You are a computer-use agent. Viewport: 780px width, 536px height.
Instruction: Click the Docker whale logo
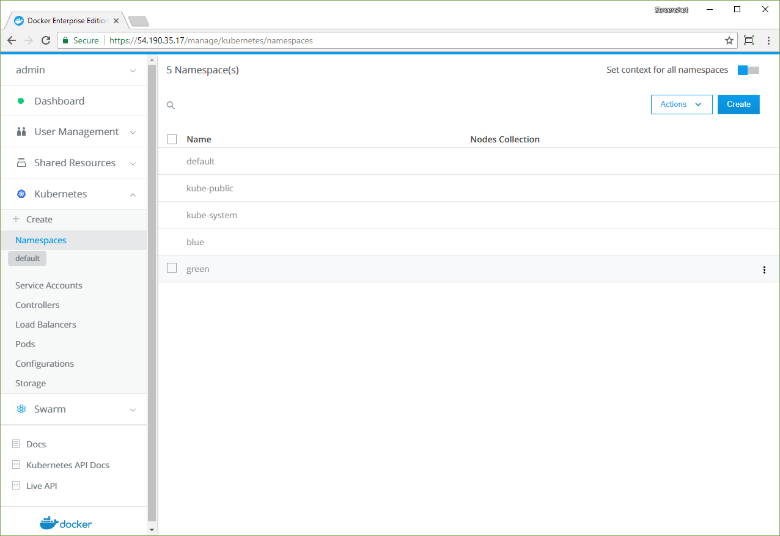coord(66,523)
